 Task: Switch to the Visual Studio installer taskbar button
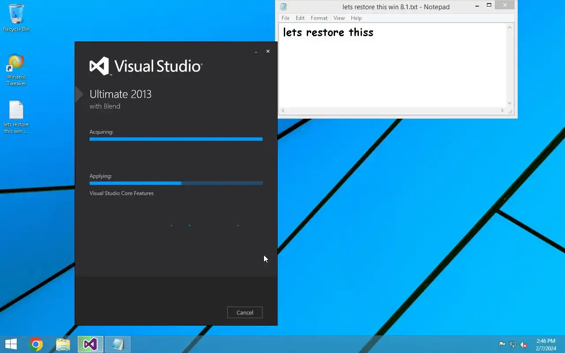(90, 344)
